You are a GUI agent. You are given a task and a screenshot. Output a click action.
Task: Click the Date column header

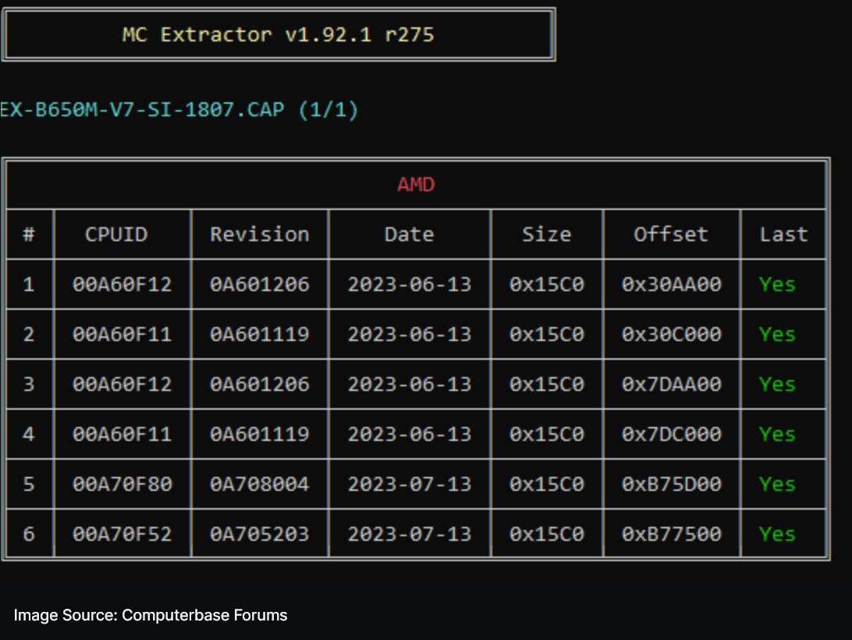(409, 234)
